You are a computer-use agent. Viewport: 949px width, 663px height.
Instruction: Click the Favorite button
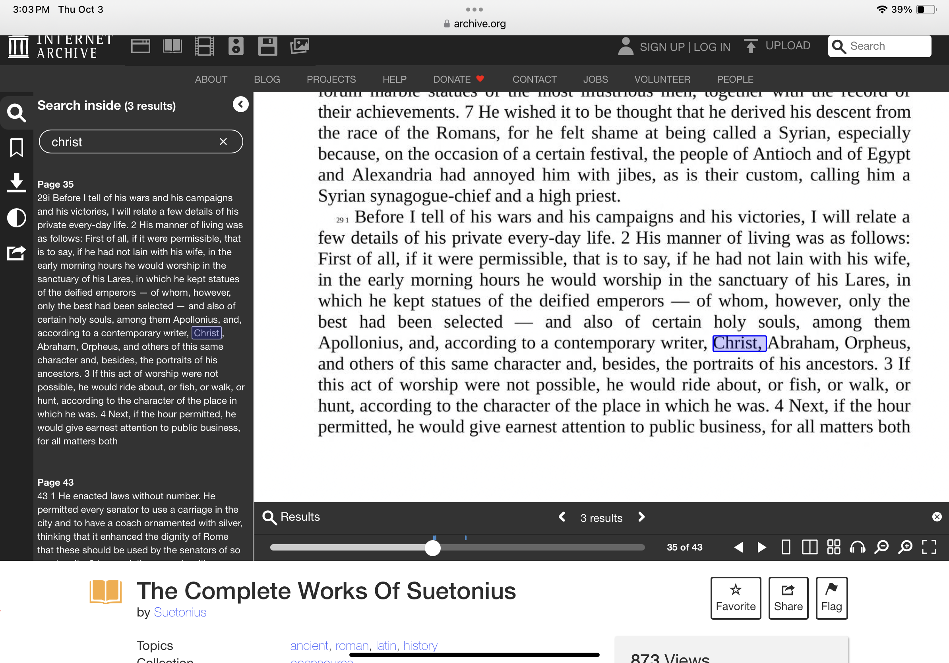735,598
